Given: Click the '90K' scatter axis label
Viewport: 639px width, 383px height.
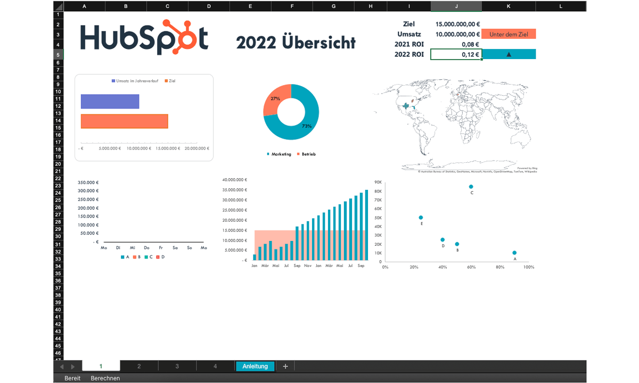Looking at the screenshot, I should [x=378, y=182].
